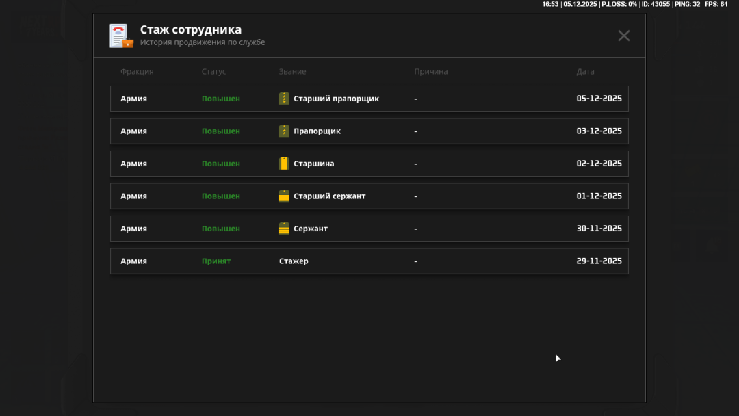Click the Прапорщик rank insignia icon
The image size is (739, 416).
click(284, 131)
